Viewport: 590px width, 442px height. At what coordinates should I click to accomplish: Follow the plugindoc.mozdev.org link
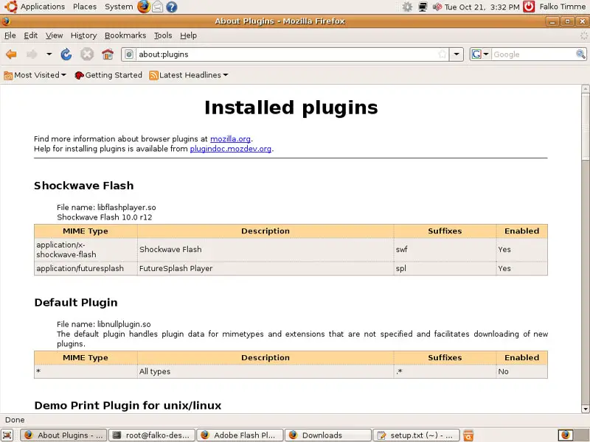click(x=231, y=149)
